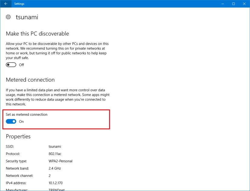Select SSID value tsunami
Image resolution: width=250 pixels, height=191 pixels.
[x=55, y=147]
